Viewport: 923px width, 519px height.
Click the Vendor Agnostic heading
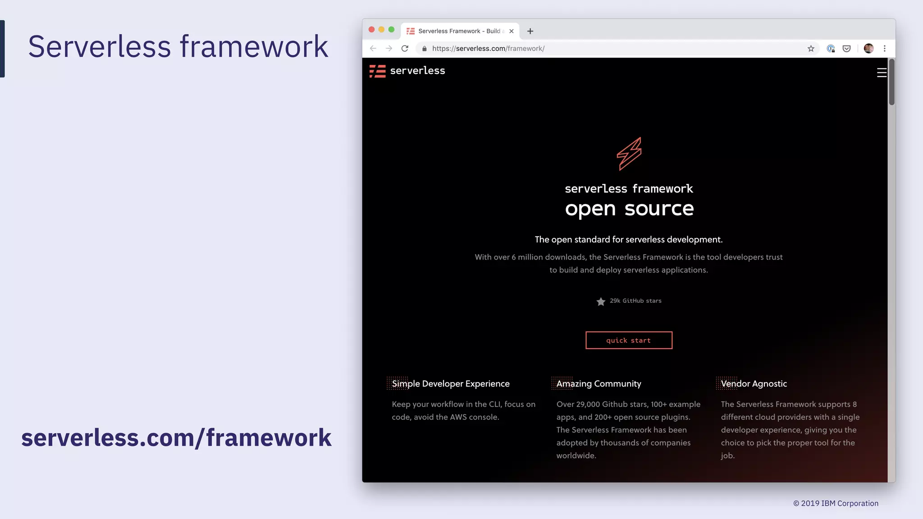[x=754, y=384]
